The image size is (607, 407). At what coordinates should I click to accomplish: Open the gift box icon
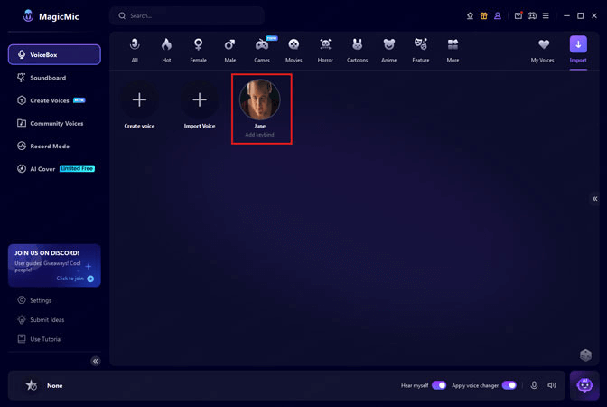[x=484, y=16]
